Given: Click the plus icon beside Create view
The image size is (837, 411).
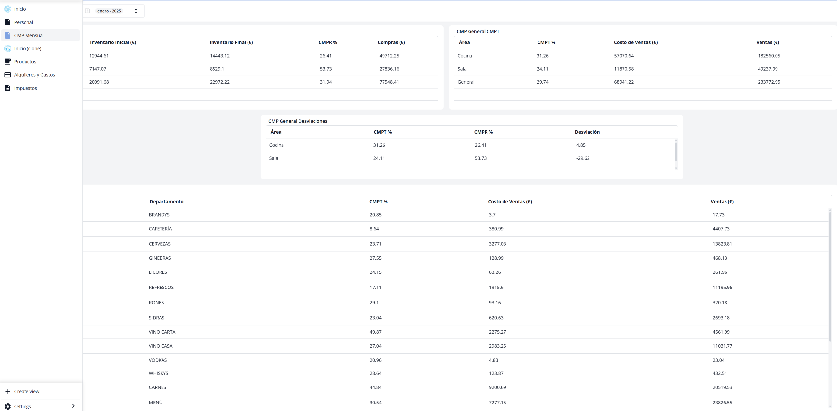Looking at the screenshot, I should pyautogui.click(x=8, y=391).
